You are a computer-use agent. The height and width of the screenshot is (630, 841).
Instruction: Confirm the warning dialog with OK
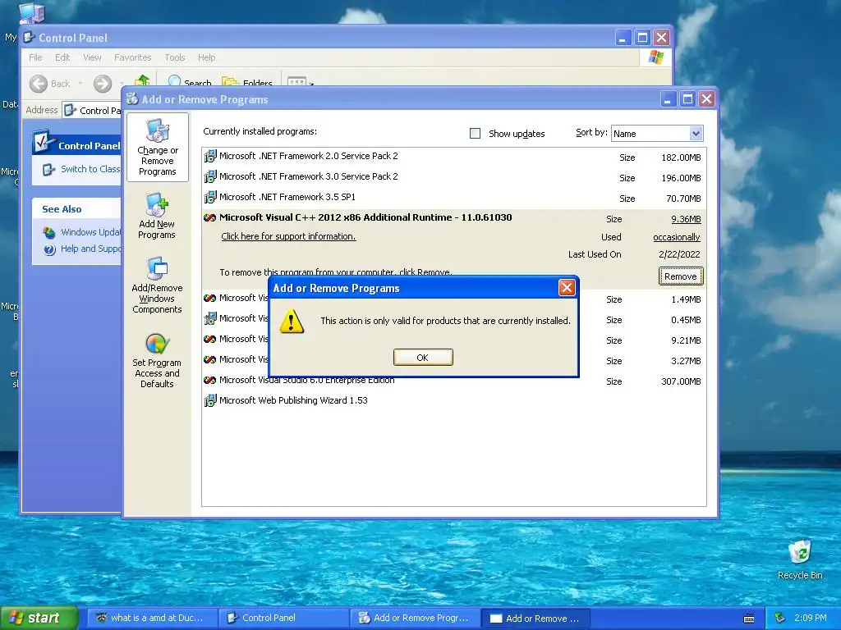tap(423, 358)
